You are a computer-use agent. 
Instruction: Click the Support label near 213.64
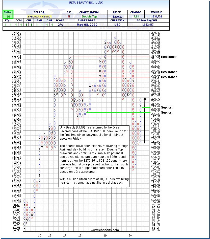coord(167,107)
